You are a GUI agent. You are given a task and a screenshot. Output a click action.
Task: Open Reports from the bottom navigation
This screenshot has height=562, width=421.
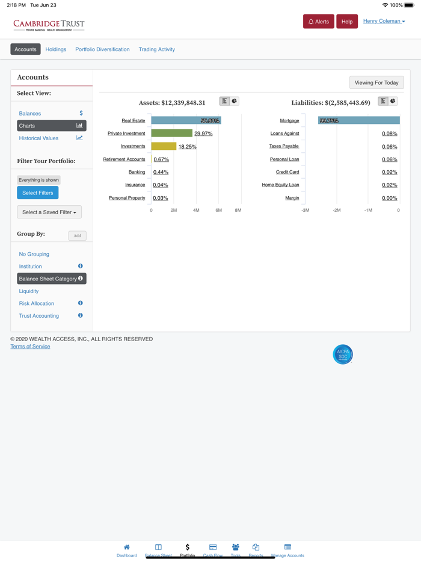tap(256, 549)
